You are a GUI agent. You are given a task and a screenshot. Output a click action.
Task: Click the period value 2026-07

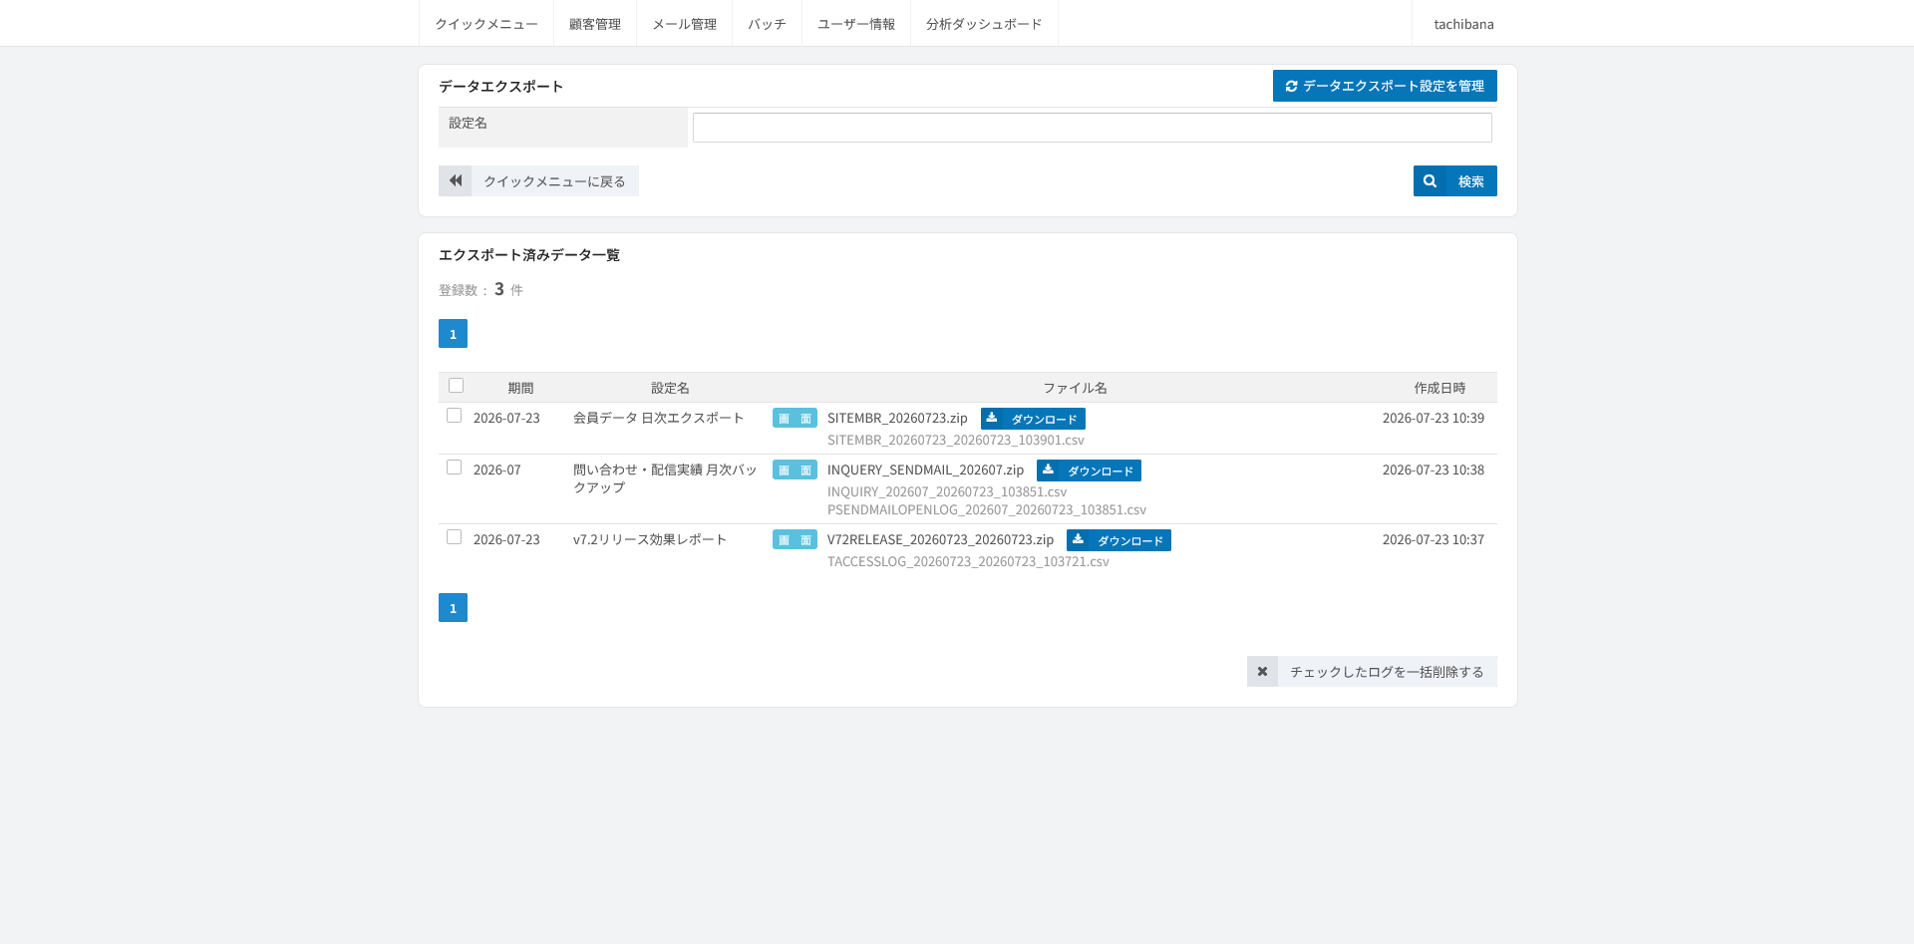(x=496, y=470)
